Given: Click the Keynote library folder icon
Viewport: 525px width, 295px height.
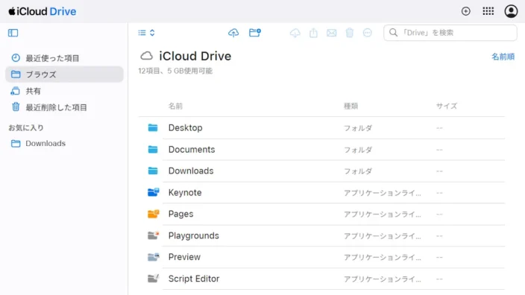Looking at the screenshot, I should [154, 192].
